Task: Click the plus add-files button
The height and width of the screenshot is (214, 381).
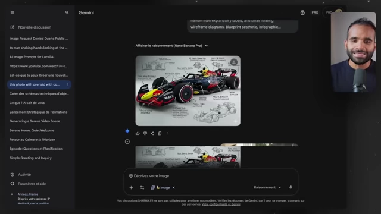Action: point(131,188)
